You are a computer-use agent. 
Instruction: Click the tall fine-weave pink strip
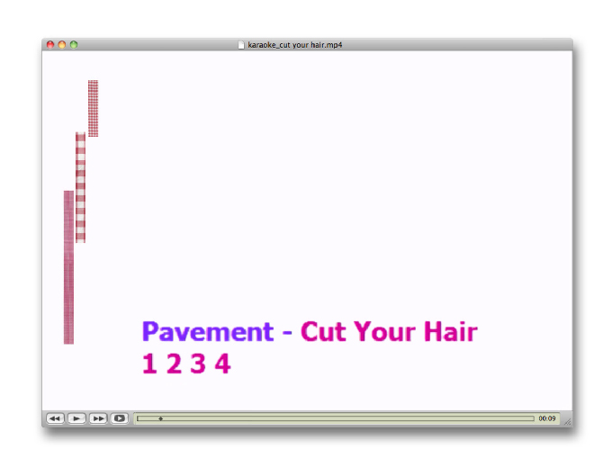[x=68, y=267]
